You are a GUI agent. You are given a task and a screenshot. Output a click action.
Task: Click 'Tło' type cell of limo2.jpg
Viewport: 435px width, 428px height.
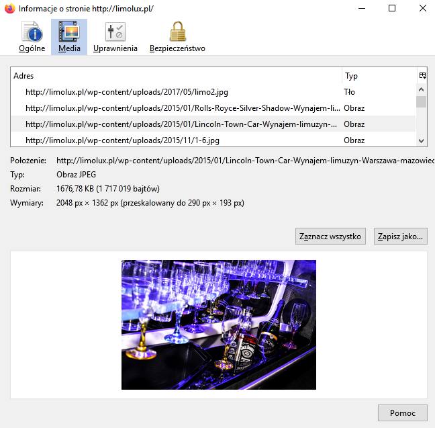pyautogui.click(x=349, y=92)
